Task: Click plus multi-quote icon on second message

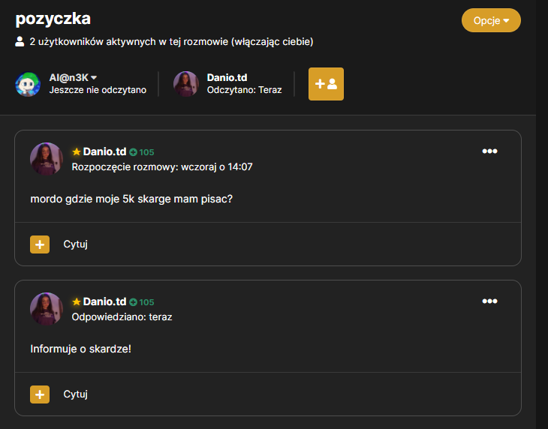Action: 40,394
